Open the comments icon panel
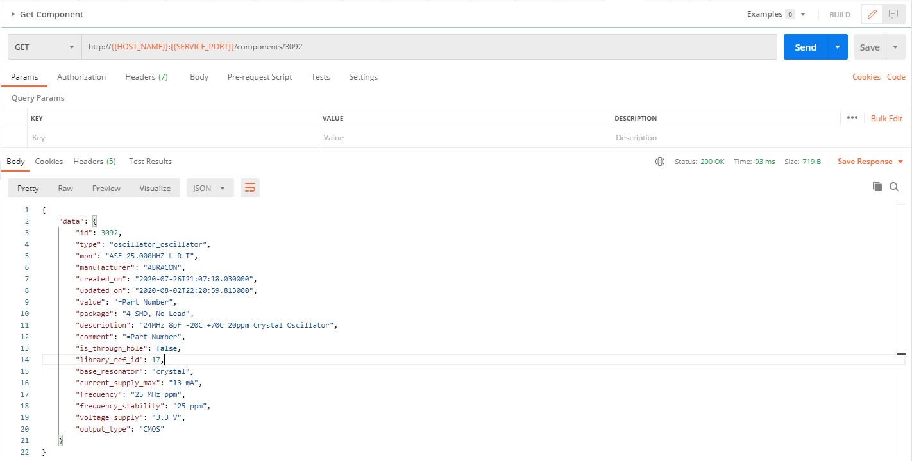 point(893,14)
